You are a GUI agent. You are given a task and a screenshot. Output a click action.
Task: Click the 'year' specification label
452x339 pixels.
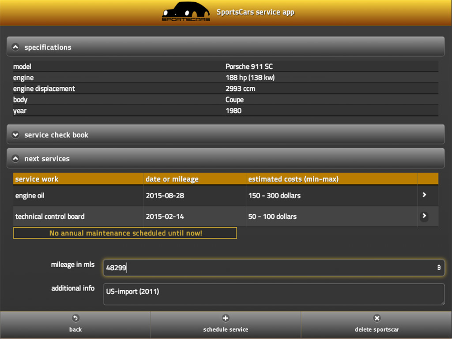pos(19,111)
